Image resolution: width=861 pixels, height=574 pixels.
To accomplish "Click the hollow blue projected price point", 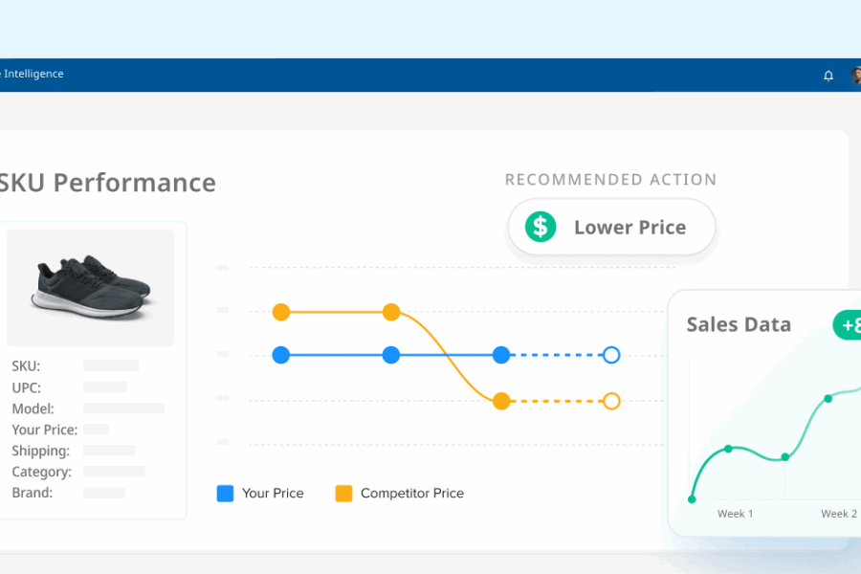I will [611, 355].
